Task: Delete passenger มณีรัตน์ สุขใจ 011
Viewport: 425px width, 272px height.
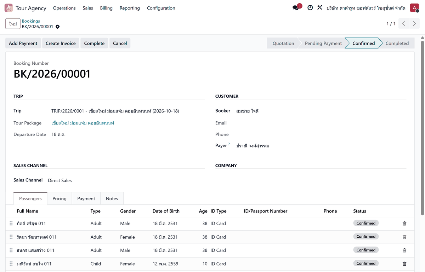Action: click(x=404, y=264)
